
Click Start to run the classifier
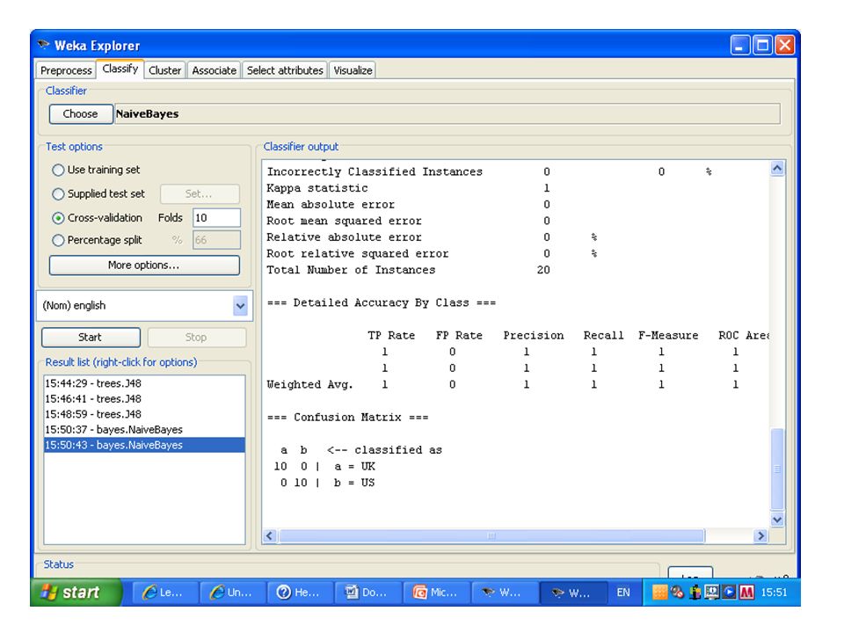(x=91, y=338)
